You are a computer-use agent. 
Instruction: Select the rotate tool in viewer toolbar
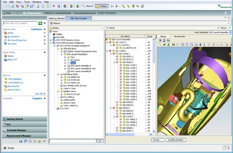[196, 45]
